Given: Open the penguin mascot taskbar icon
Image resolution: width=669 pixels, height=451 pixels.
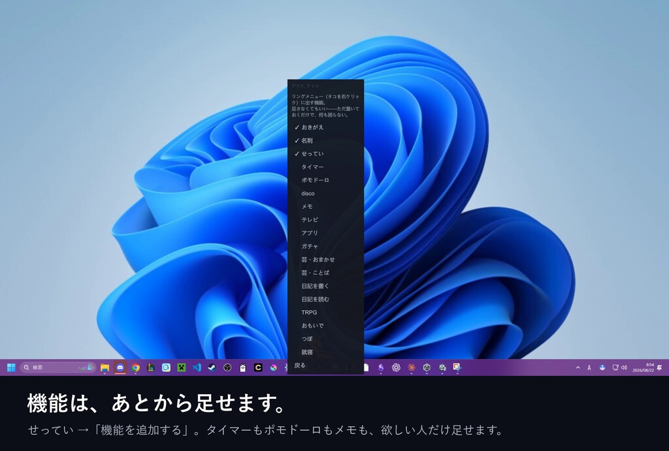Looking at the screenshot, I should (243, 367).
